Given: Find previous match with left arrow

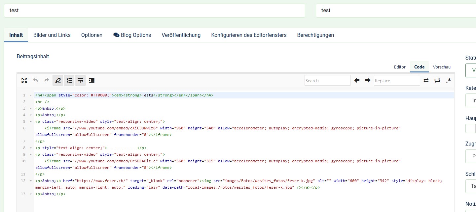Looking at the screenshot, I should [357, 80].
